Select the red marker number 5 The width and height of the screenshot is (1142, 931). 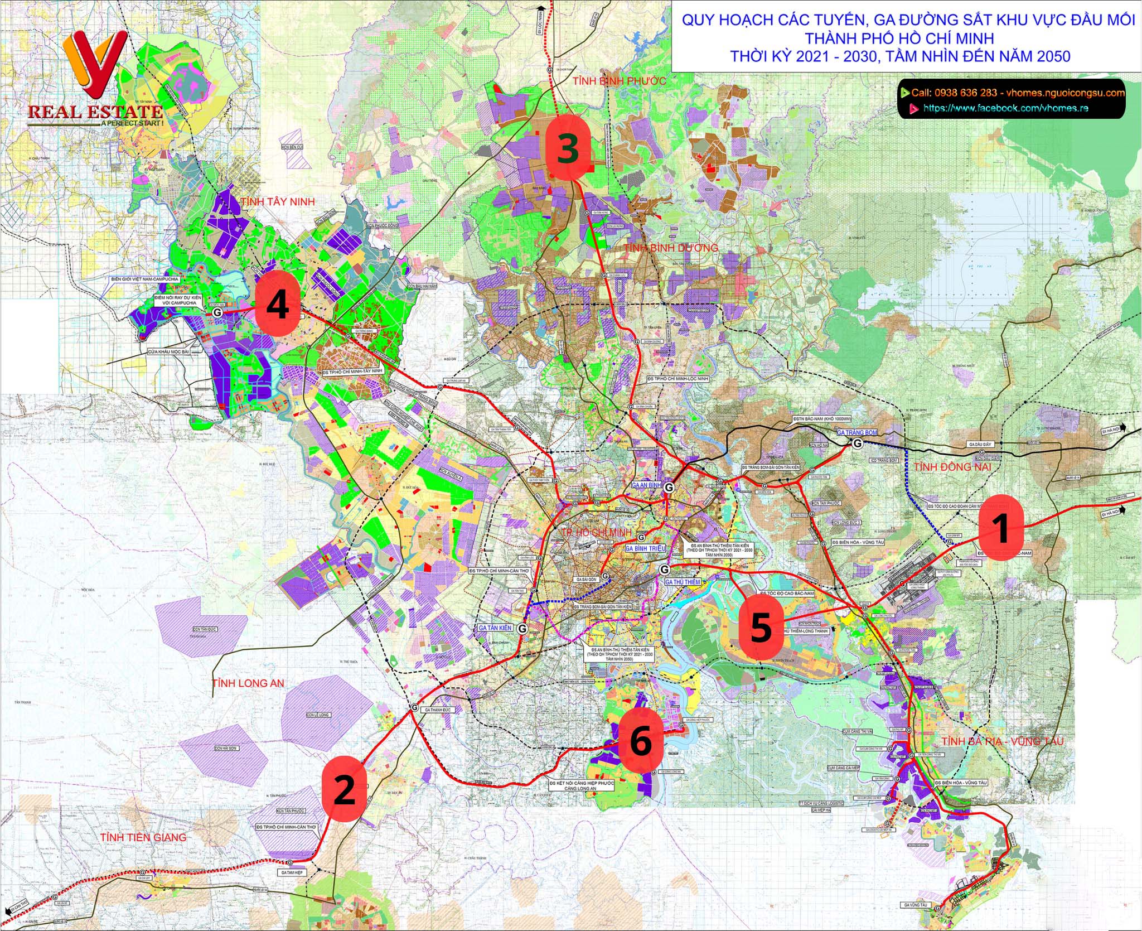pyautogui.click(x=760, y=627)
